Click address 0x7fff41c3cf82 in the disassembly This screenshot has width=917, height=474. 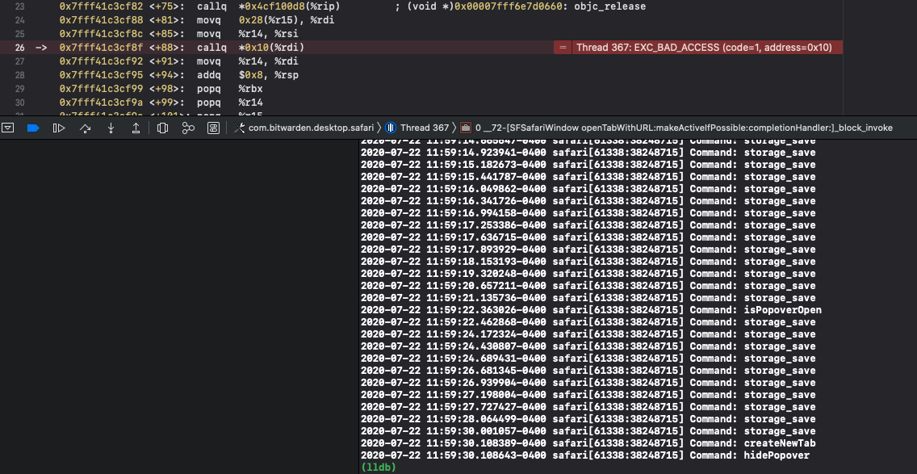pyautogui.click(x=101, y=6)
